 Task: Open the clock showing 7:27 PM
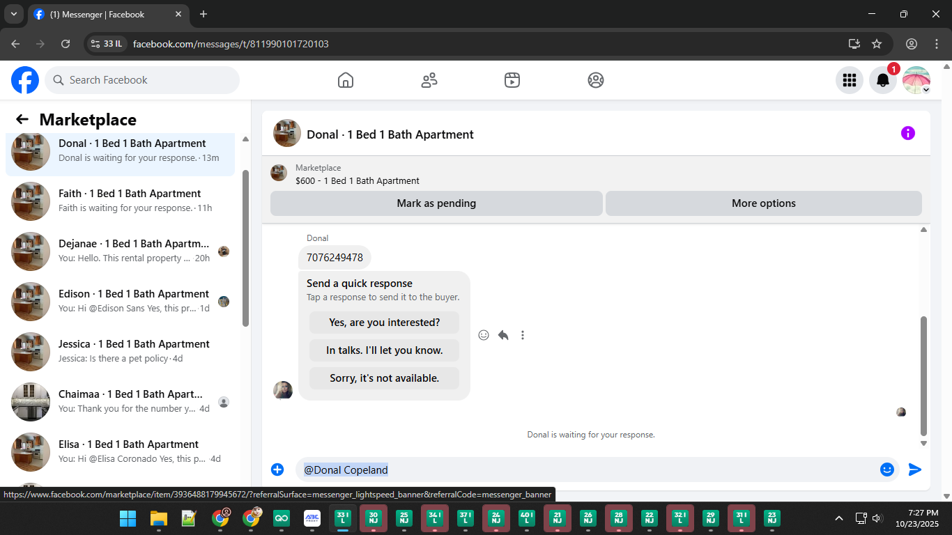[917, 518]
